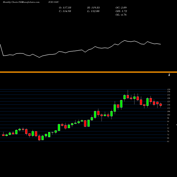Click the 96 price axis label
This screenshot has width=177, height=177.
click(x=168, y=118)
